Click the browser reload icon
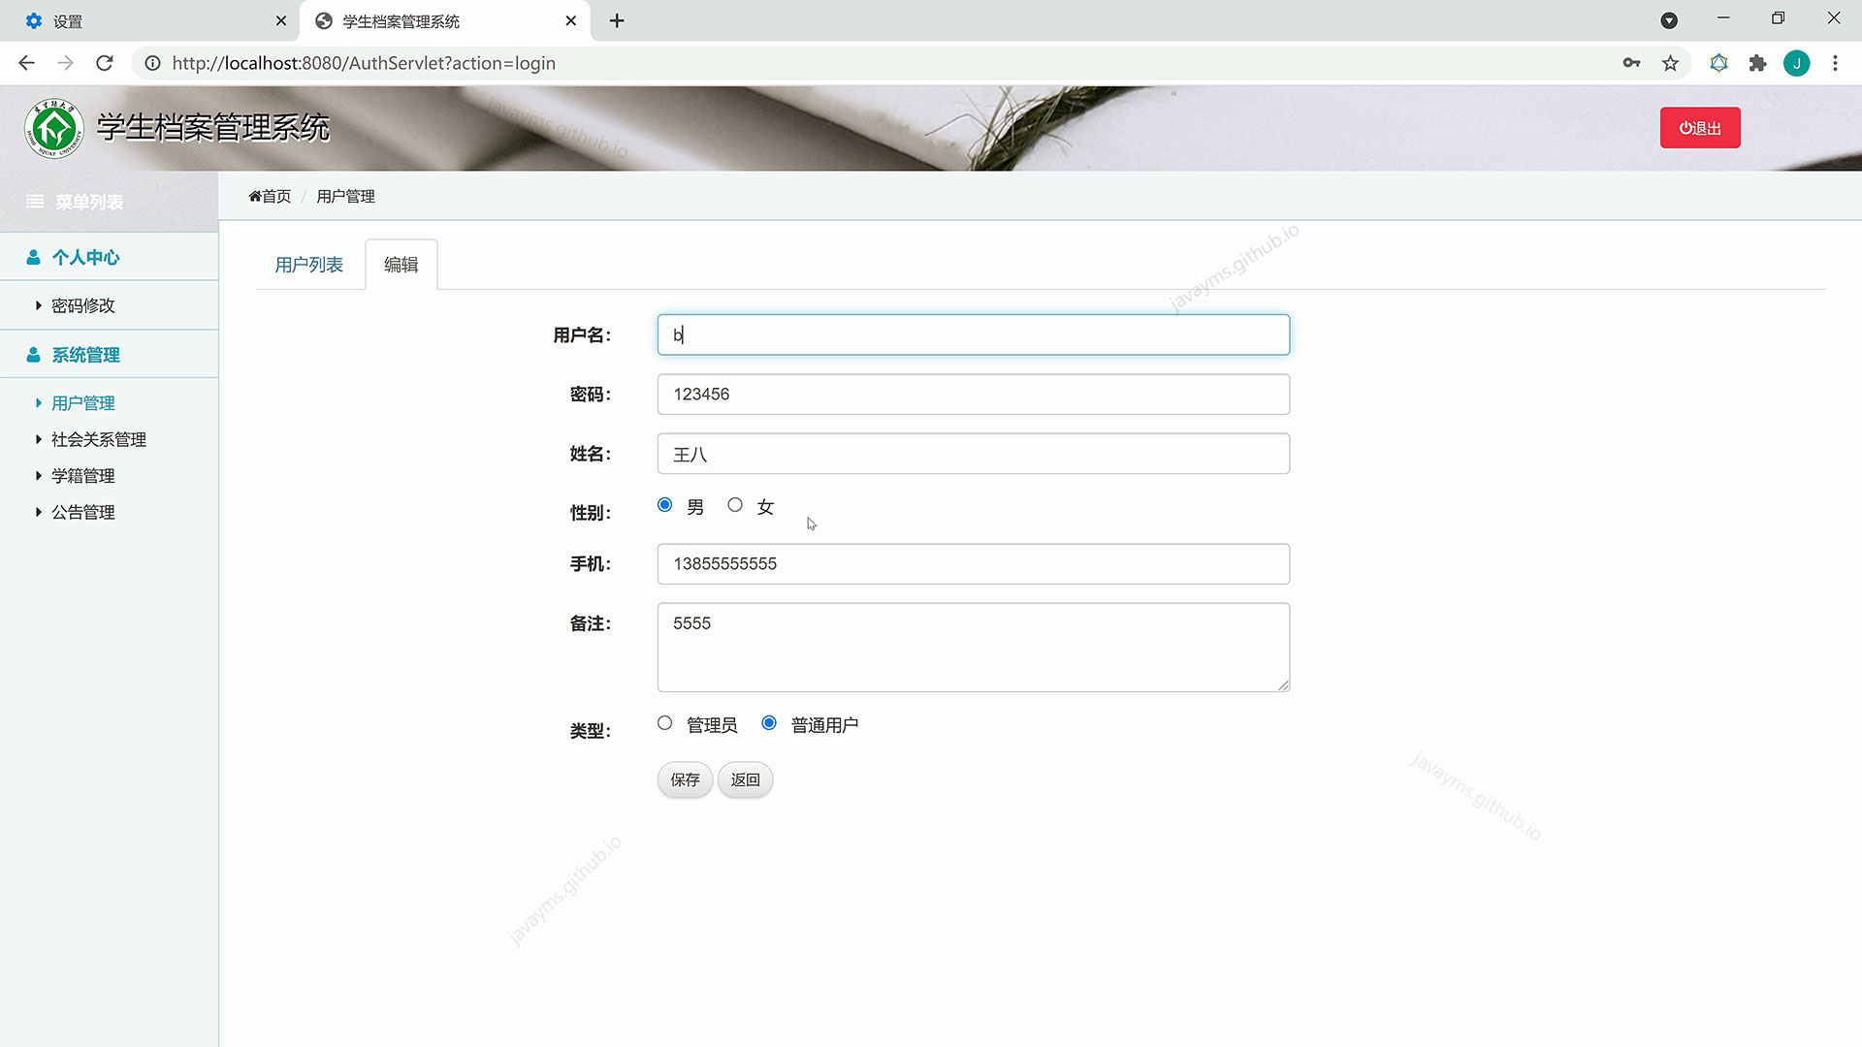 105,63
